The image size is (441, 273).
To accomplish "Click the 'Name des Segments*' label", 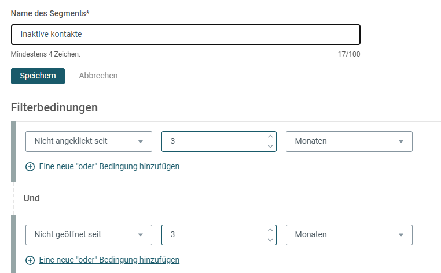I will pos(50,13).
